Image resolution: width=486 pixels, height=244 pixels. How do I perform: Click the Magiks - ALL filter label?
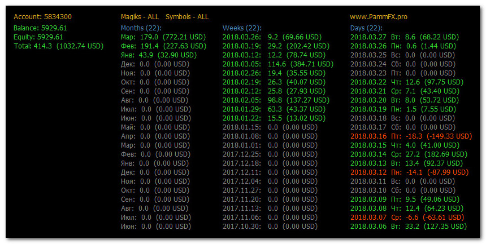coord(140,17)
